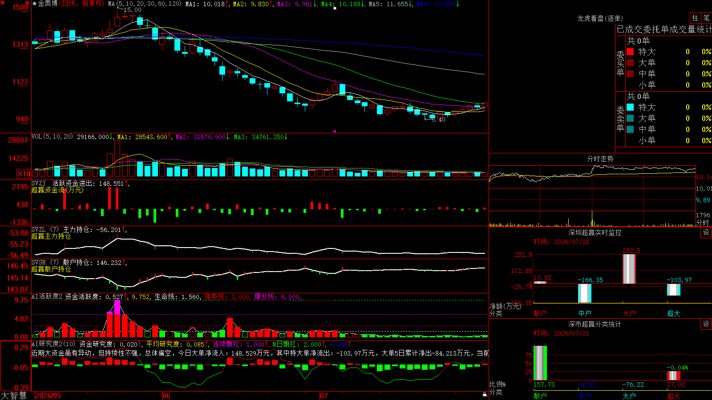Open the SVZL (7) indicator label
This screenshot has width=712, height=400.
pyautogui.click(x=45, y=230)
